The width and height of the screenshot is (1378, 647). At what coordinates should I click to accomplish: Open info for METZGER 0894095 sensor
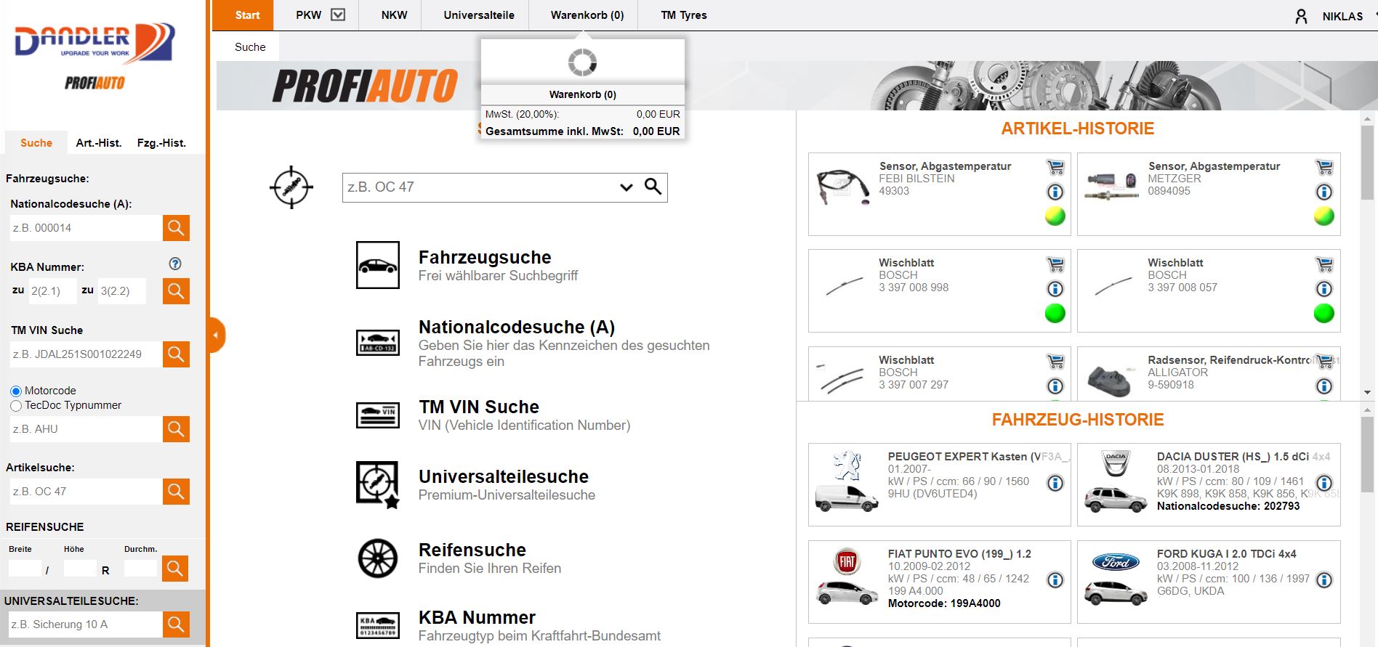click(1324, 192)
